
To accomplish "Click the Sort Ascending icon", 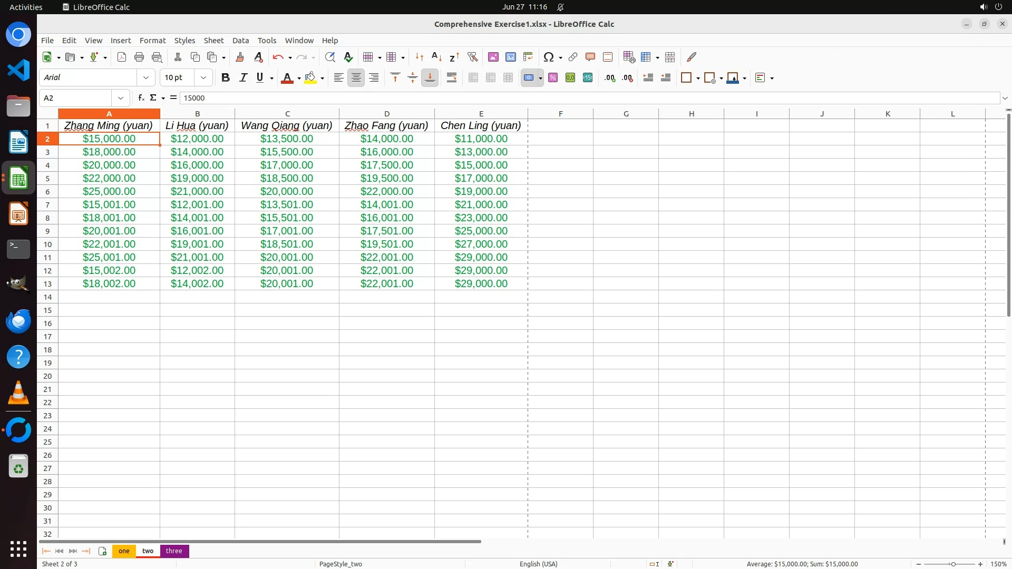I will click(436, 57).
